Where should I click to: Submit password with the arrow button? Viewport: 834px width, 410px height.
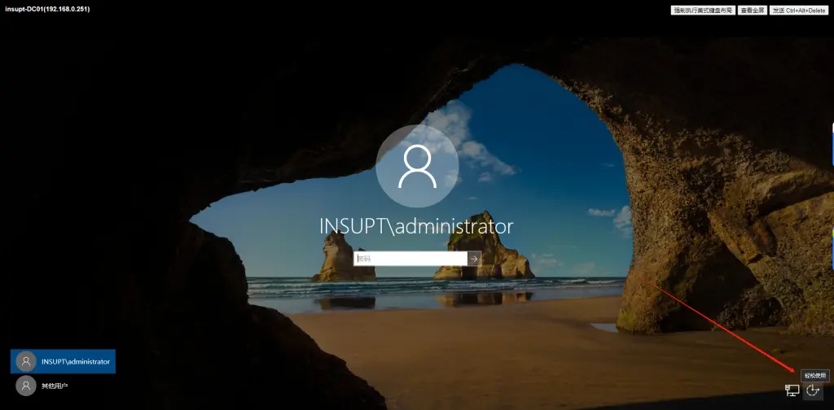pyautogui.click(x=474, y=258)
